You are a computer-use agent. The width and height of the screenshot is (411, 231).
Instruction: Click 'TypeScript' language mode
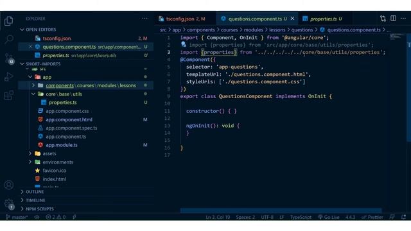[301, 217]
